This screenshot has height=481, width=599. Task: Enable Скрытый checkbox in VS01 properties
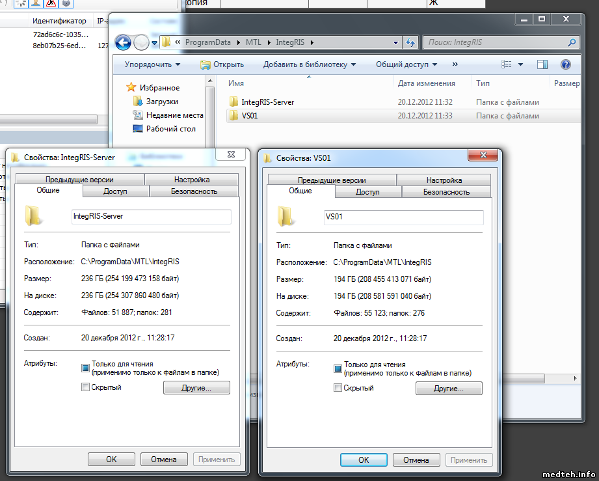[338, 388]
